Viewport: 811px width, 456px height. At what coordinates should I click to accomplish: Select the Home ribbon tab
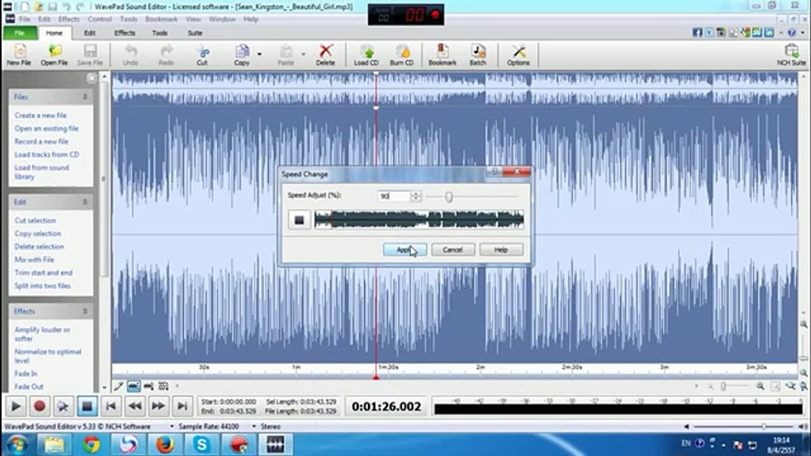[54, 33]
